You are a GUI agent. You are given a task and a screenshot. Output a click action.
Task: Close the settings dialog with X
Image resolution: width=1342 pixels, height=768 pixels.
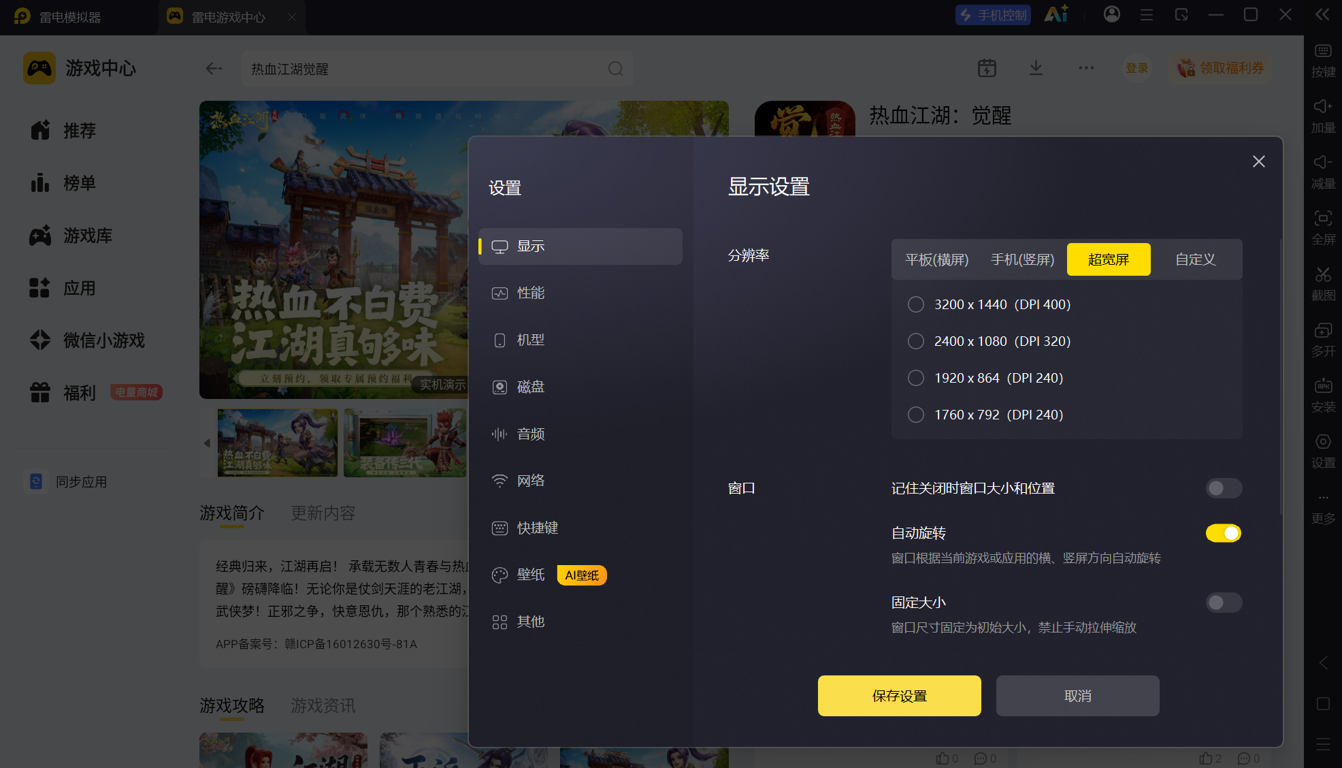(1259, 161)
